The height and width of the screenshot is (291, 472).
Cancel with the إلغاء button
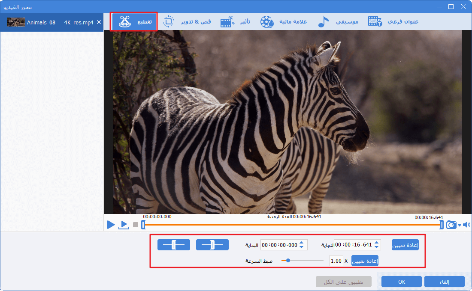[445, 282]
